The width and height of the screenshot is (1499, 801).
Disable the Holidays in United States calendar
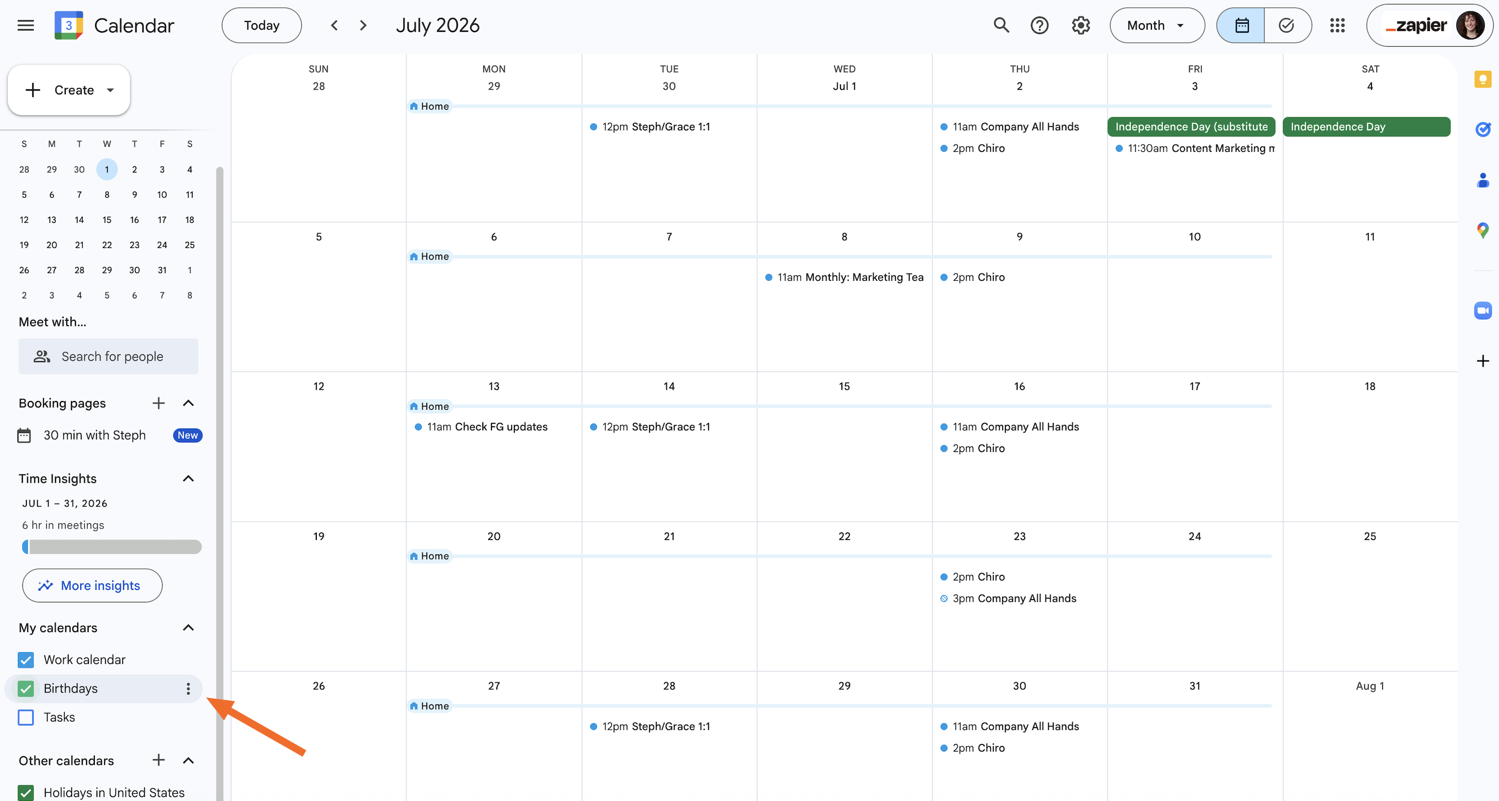[x=26, y=792]
